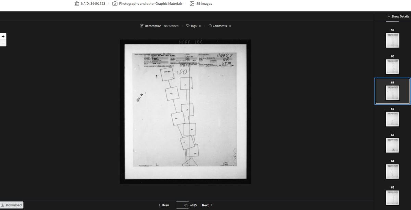The width and height of the screenshot is (411, 210).
Task: Advance to next image with Next
Action: tap(207, 205)
